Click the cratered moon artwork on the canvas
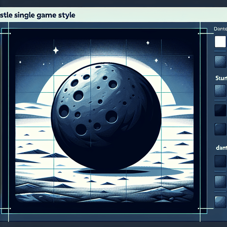 106,116
